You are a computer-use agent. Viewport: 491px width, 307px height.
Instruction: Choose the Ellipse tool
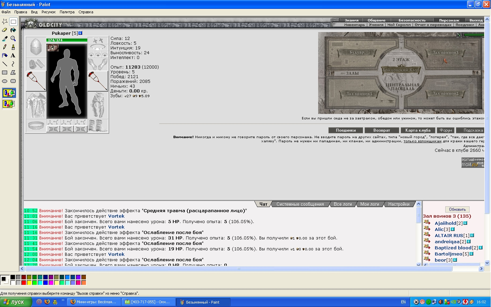(x=5, y=81)
